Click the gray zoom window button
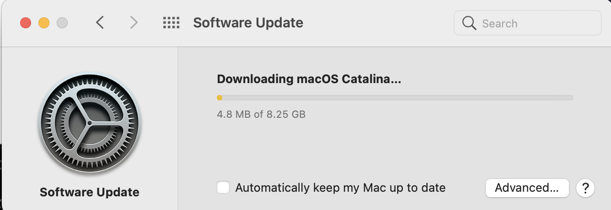Image resolution: width=611 pixels, height=210 pixels. [x=62, y=23]
